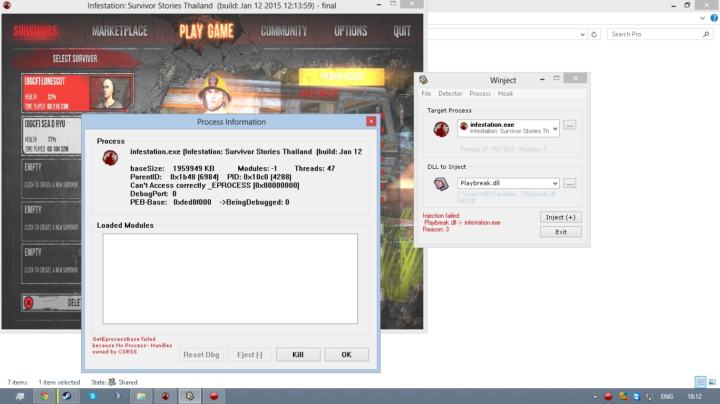This screenshot has height=404, width=720.
Task: Click the Exit button in Winject
Action: coord(561,232)
